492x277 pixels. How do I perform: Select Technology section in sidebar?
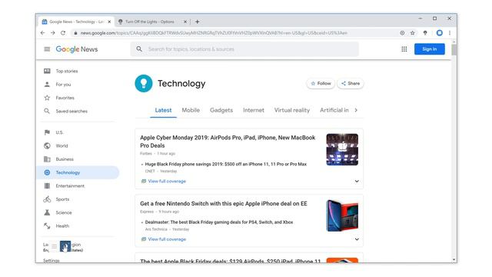(78, 172)
